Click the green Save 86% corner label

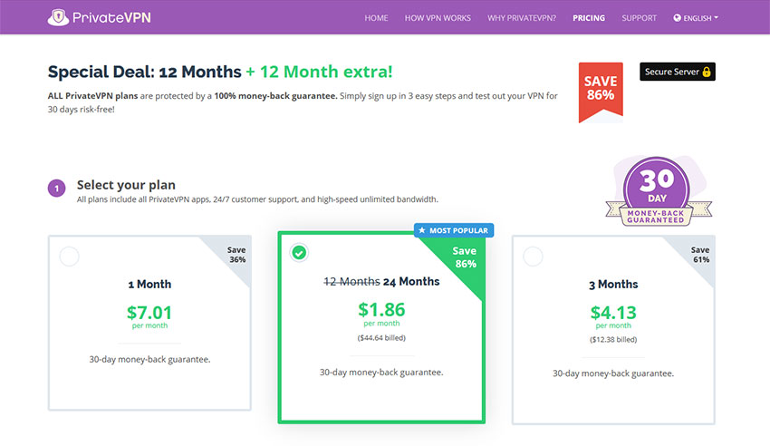coord(465,257)
